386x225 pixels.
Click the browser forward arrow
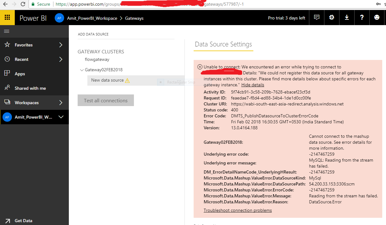click(14, 4)
